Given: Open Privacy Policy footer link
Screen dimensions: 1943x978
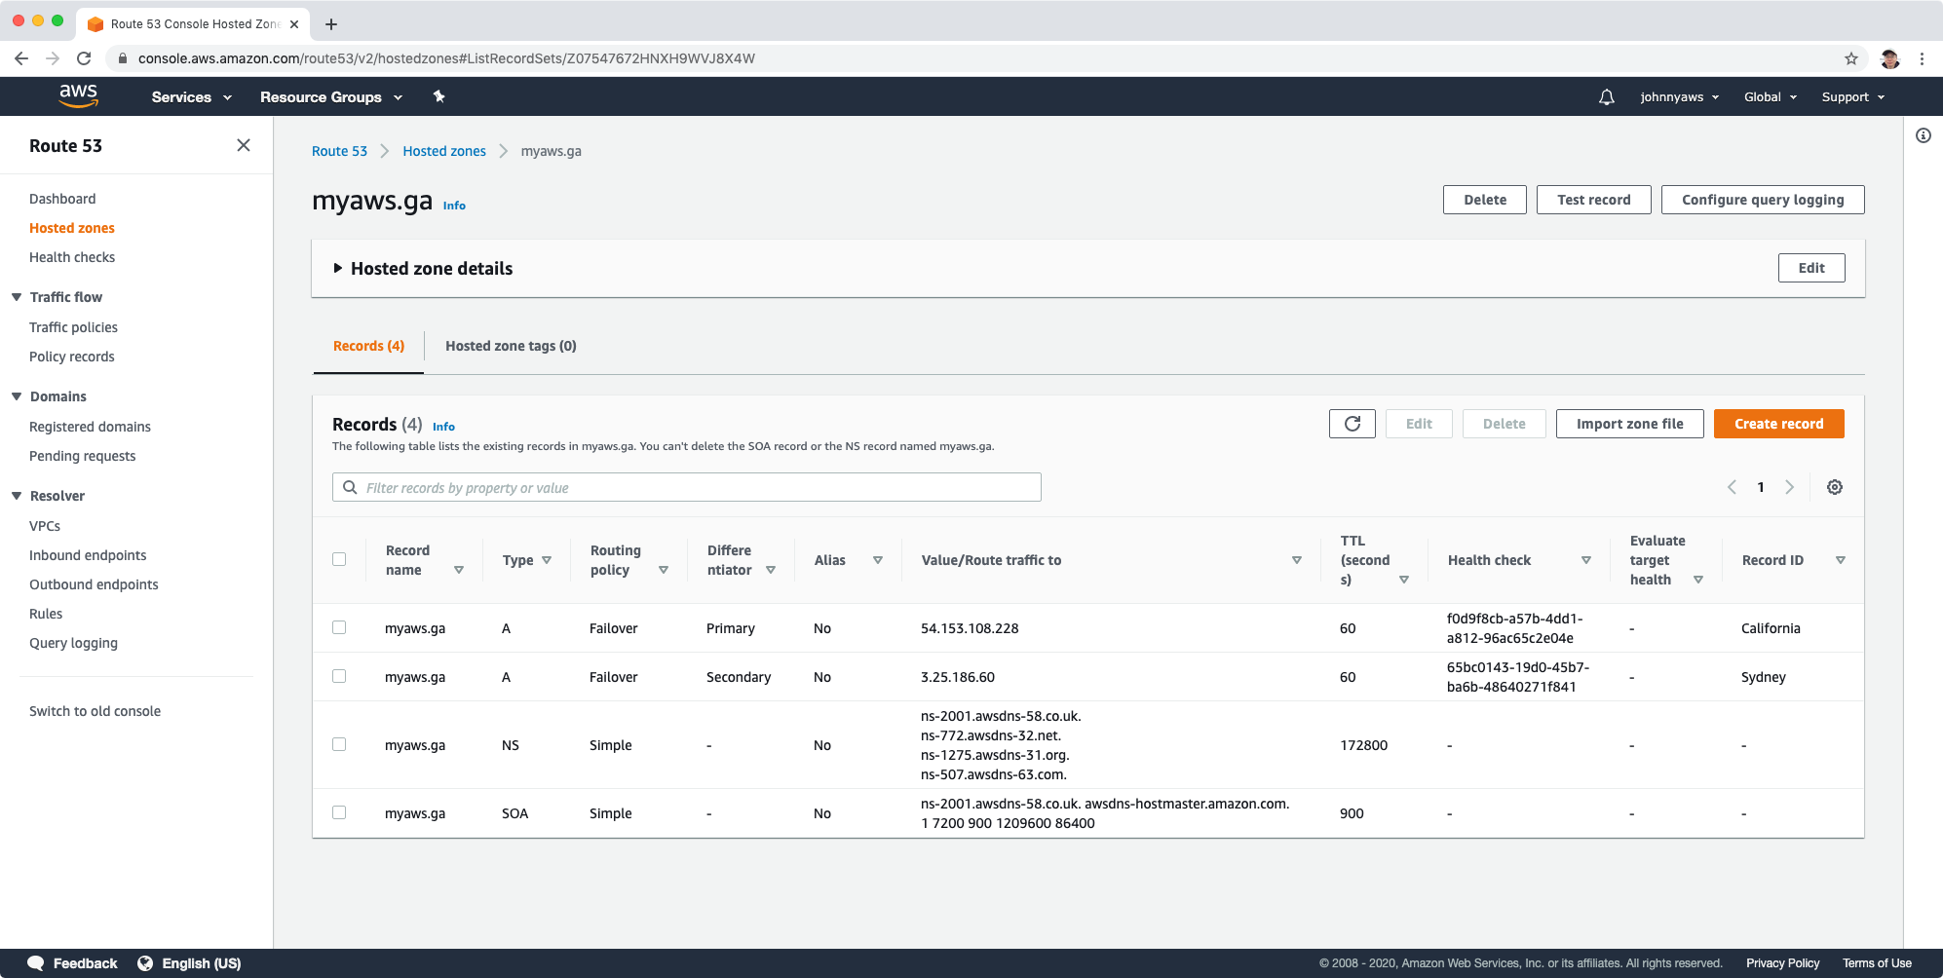Looking at the screenshot, I should [x=1782, y=963].
